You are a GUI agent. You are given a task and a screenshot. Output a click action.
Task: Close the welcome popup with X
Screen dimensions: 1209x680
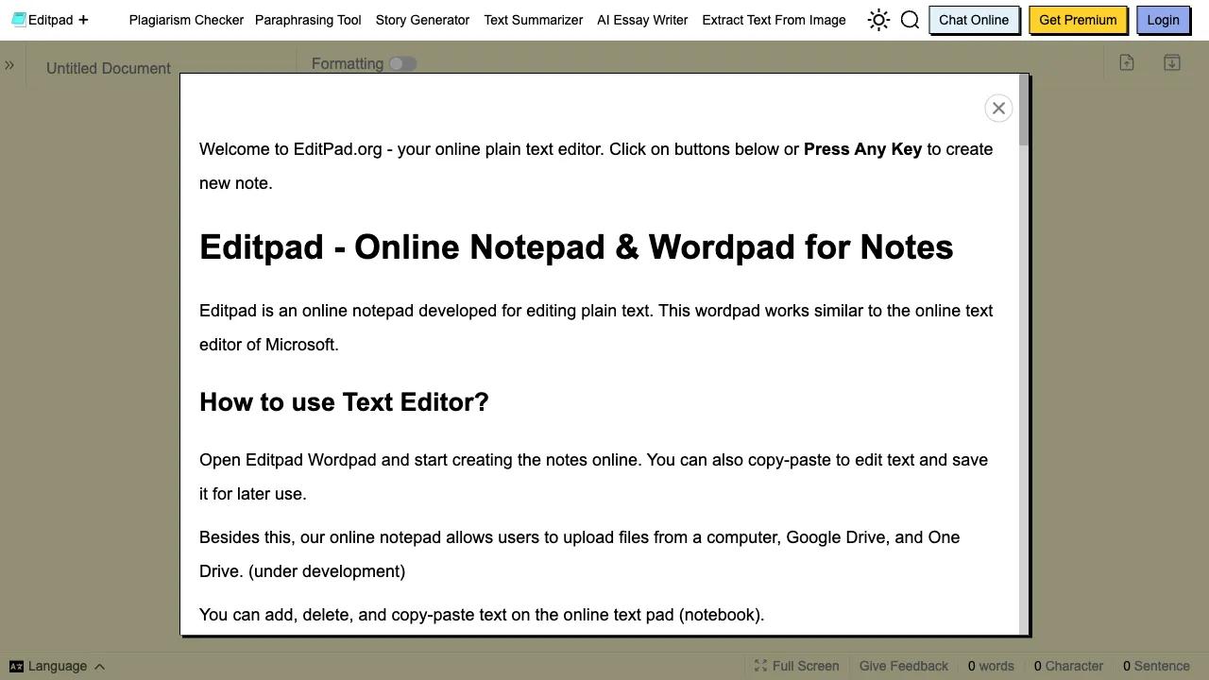click(x=998, y=109)
